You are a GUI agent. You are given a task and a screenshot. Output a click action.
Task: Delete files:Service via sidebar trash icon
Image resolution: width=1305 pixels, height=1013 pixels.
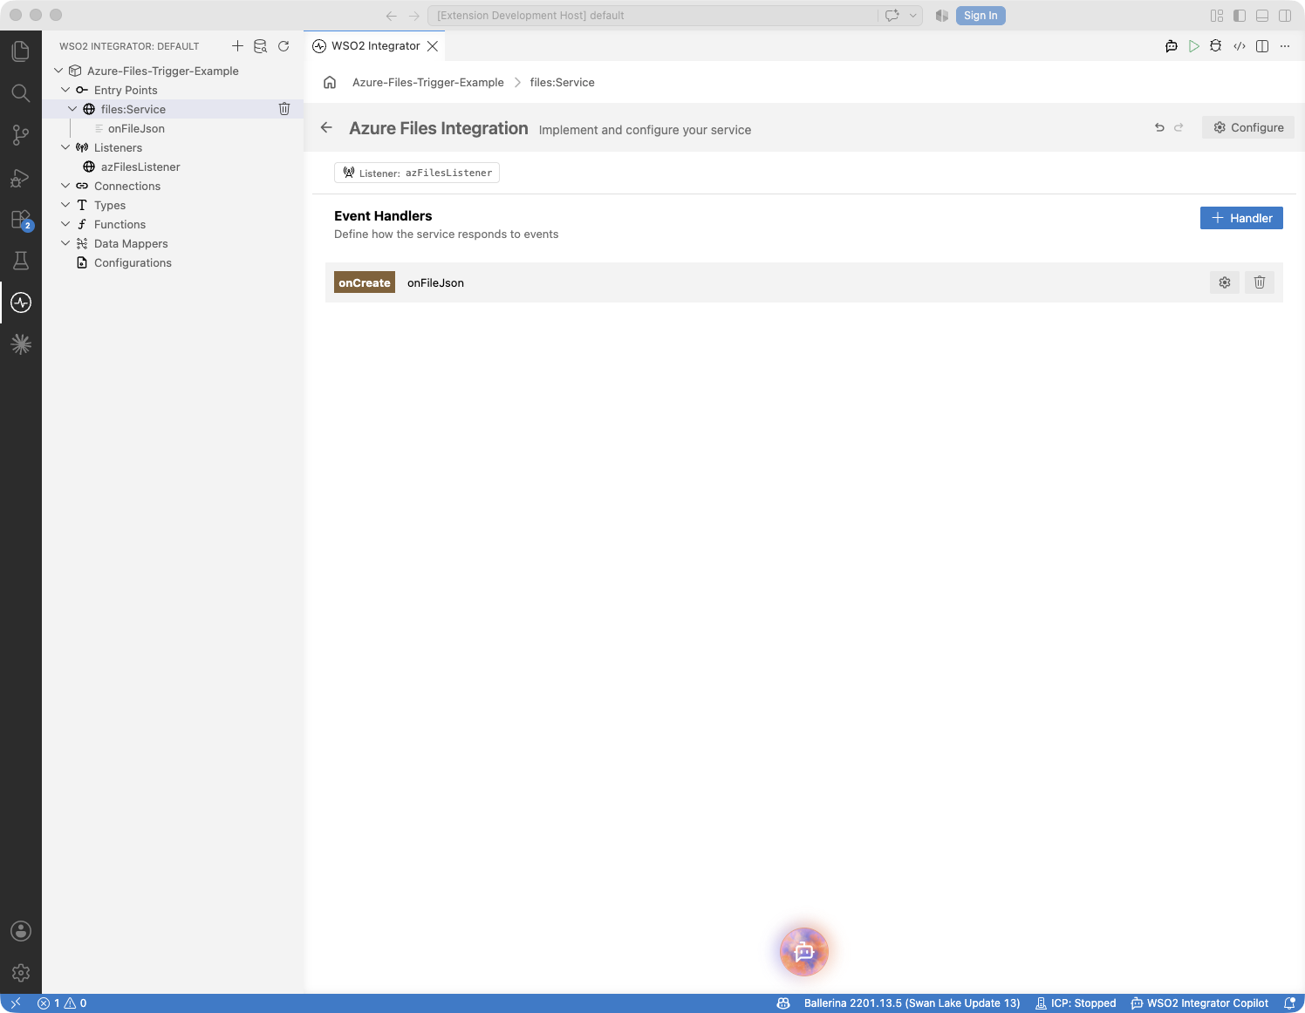tap(284, 109)
